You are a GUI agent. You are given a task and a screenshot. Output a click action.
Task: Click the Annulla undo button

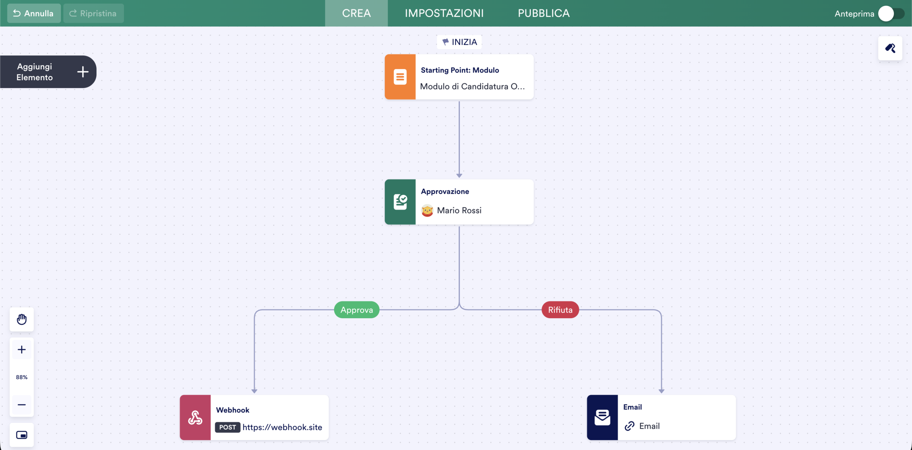(x=34, y=13)
